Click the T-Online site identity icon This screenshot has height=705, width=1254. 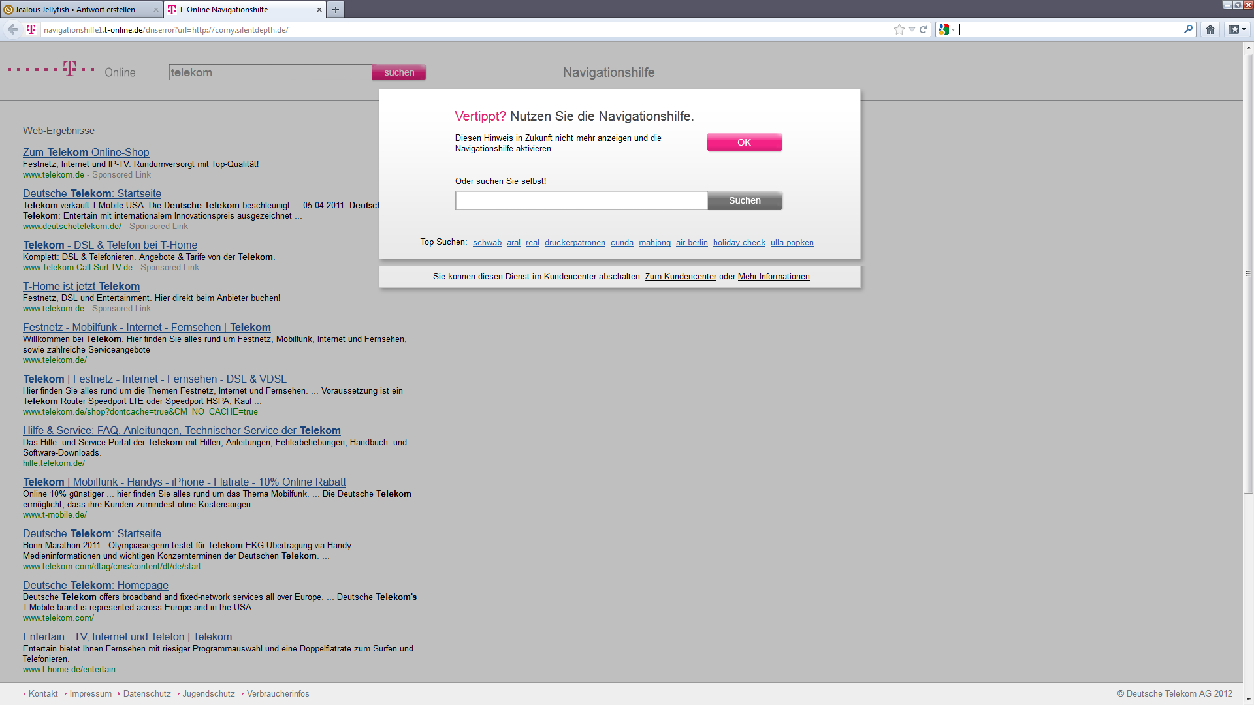click(31, 29)
